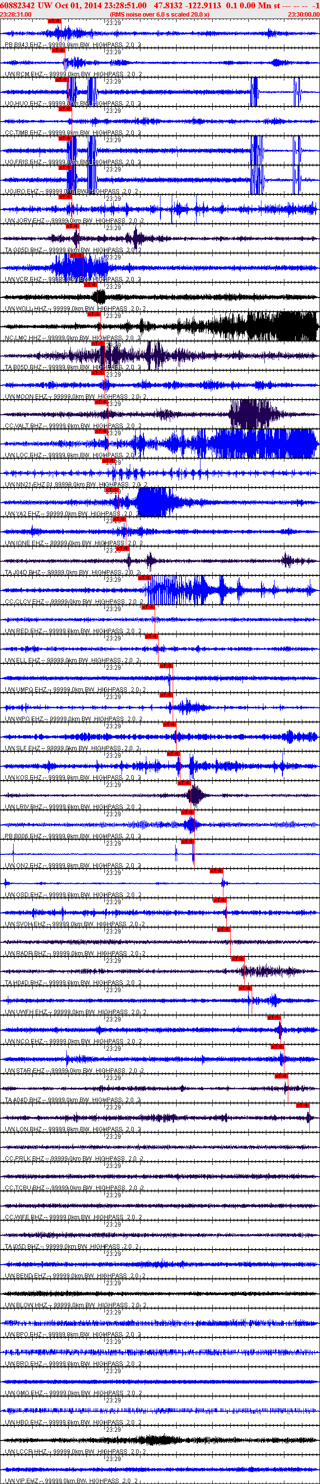Screen dimensions: 320x1484
Task: Select the UW.WPO.EHZ station label
Action: (73, 719)
